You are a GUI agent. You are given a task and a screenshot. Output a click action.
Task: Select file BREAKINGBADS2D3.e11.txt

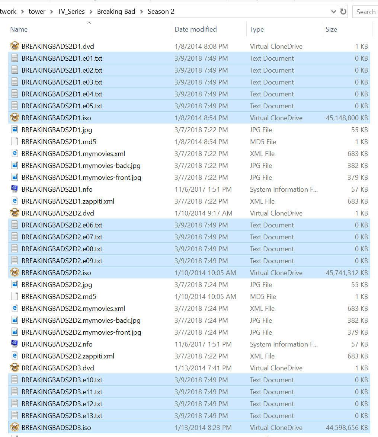coord(189,392)
